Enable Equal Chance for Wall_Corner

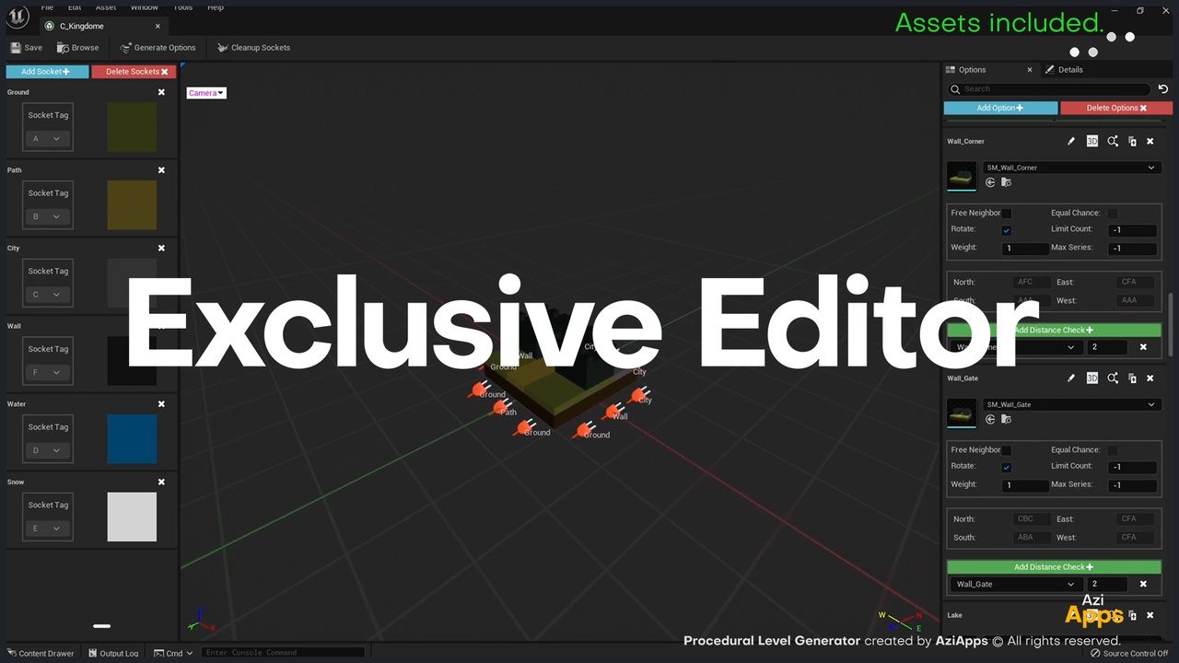click(1113, 214)
